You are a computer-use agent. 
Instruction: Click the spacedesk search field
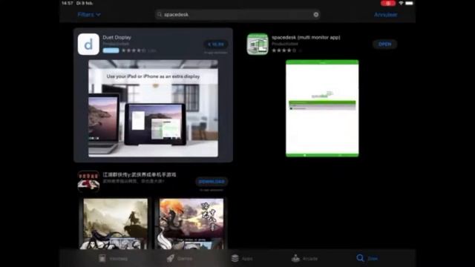coord(237,15)
